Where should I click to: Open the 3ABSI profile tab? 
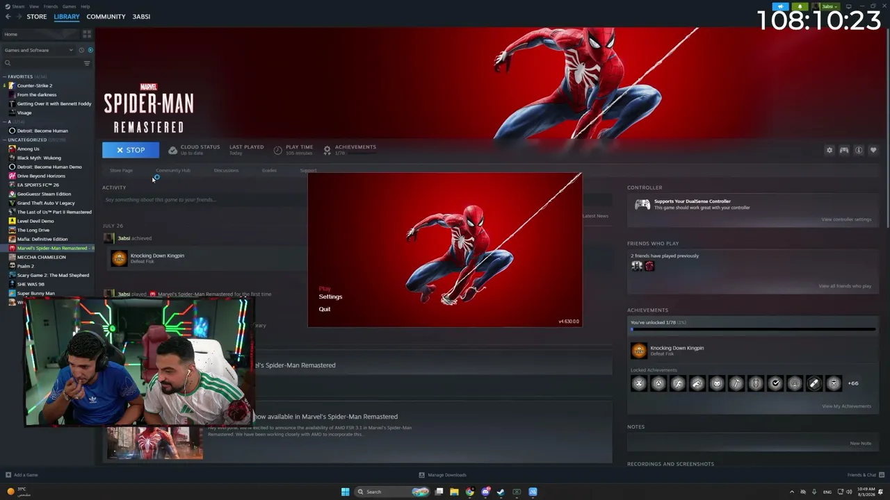pos(141,17)
